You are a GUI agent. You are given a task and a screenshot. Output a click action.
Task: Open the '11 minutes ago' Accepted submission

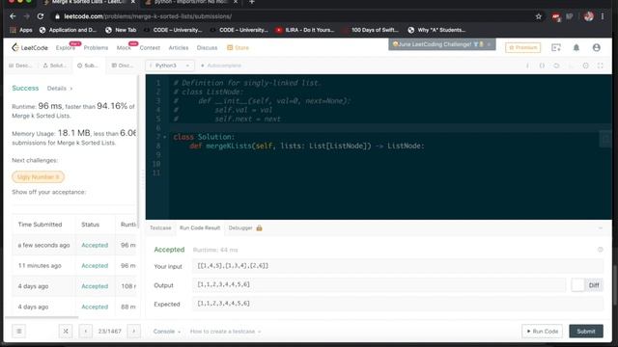pos(95,266)
